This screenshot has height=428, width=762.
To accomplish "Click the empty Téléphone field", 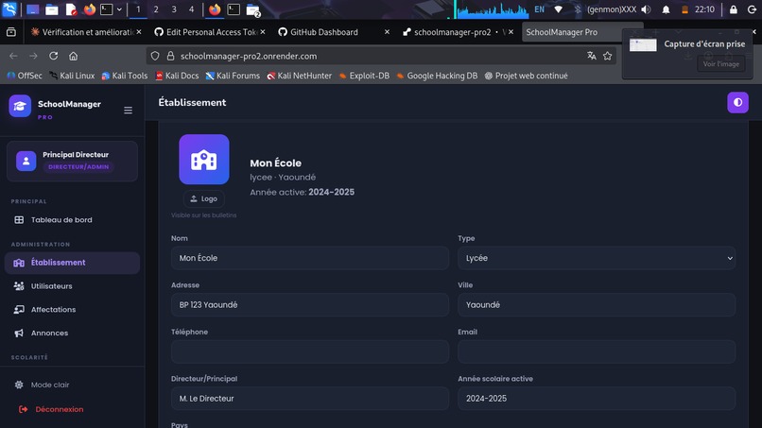I will coord(309,351).
